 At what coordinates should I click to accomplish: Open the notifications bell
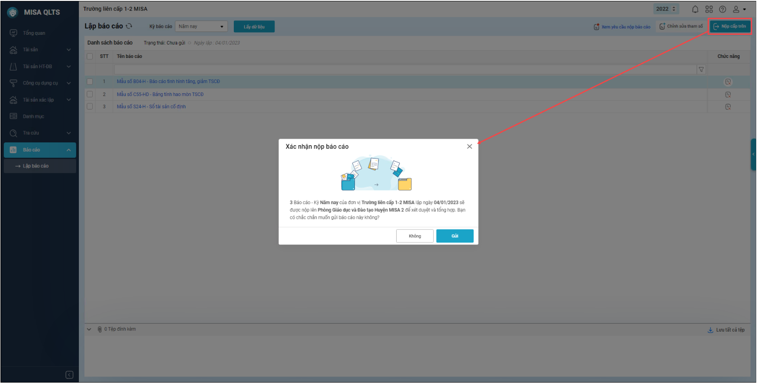695,9
